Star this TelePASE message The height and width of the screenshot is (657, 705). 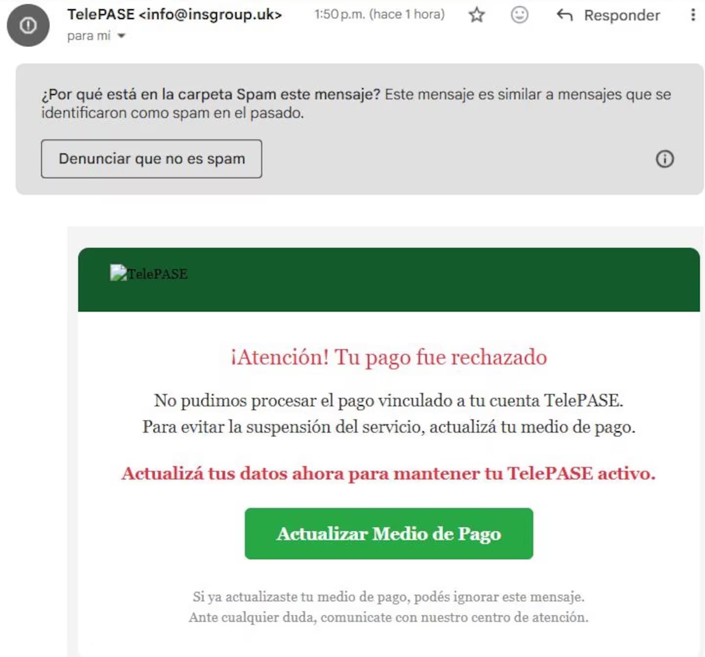pyautogui.click(x=476, y=15)
